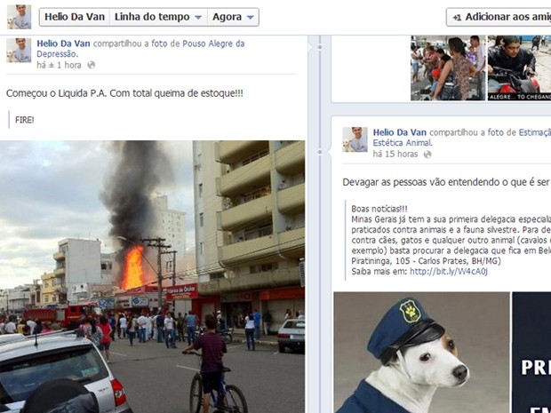Click the upper timeline marker dot
The width and height of the screenshot is (551, 413).
pyautogui.click(x=320, y=47)
